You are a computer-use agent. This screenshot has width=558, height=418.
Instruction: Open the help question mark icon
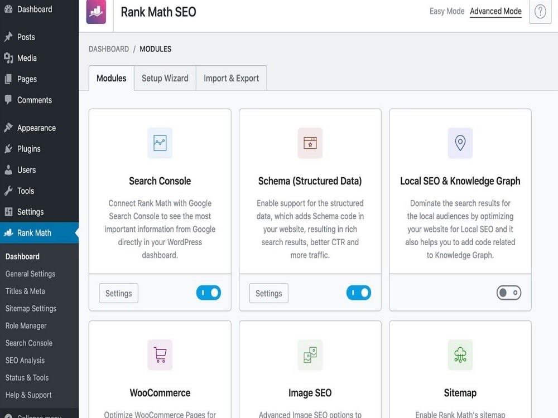pyautogui.click(x=540, y=11)
